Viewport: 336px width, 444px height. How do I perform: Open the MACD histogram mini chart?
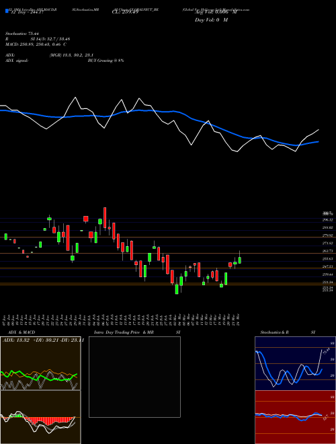tap(40, 417)
